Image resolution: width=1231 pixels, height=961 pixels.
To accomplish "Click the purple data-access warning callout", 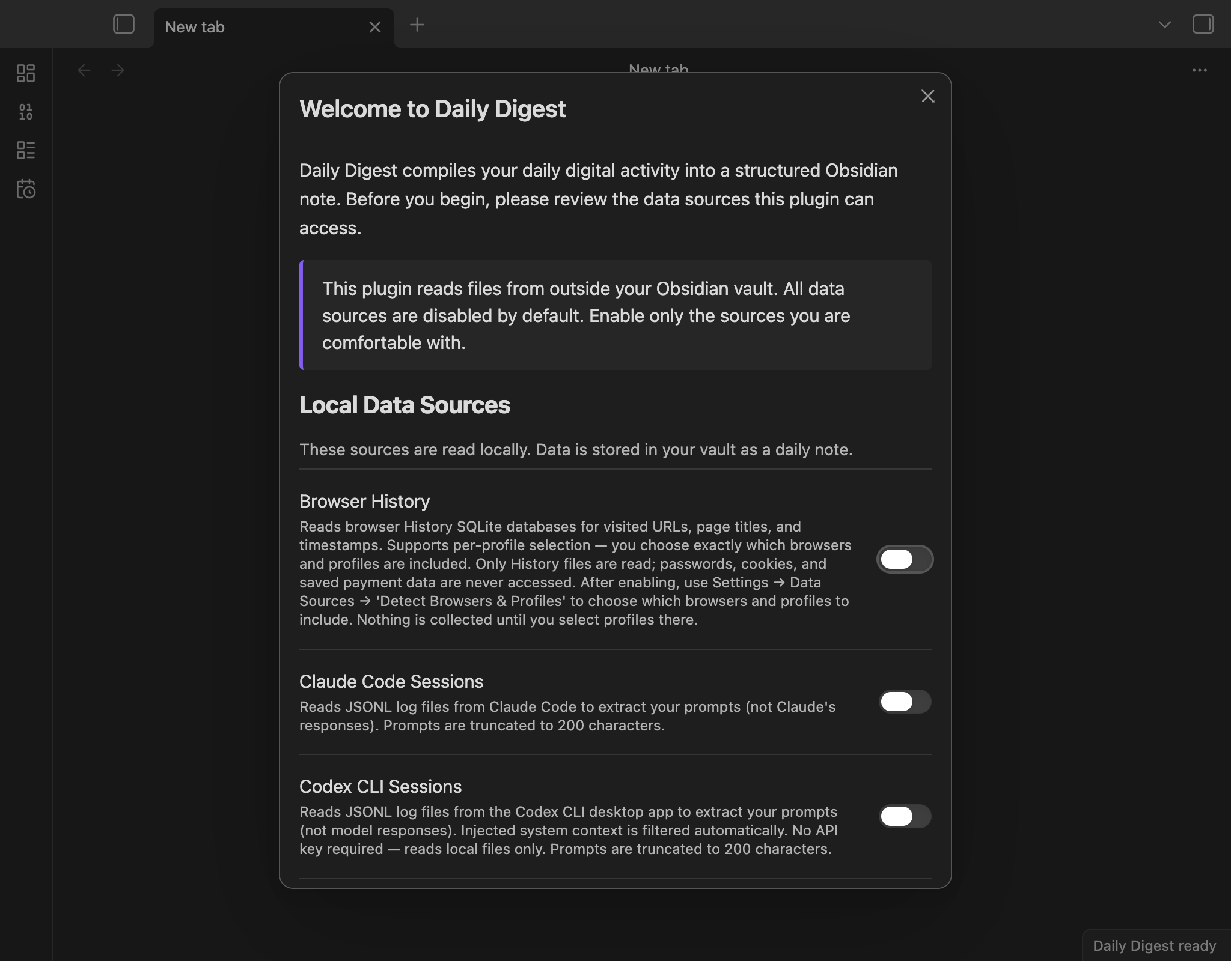I will [x=615, y=315].
